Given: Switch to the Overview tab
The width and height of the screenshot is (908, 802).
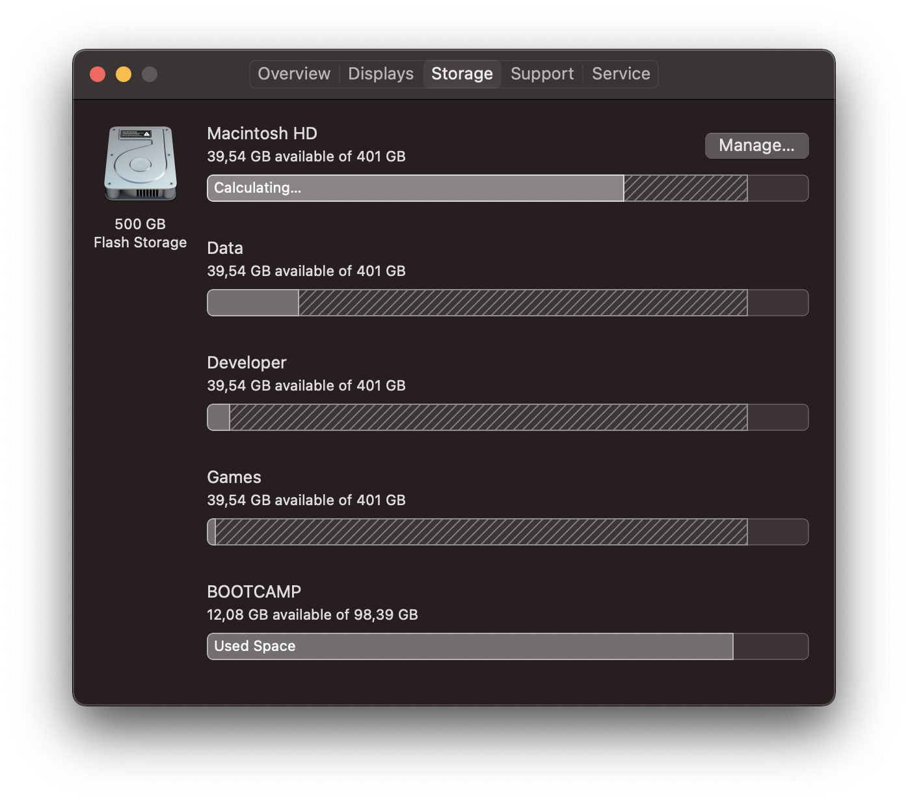Looking at the screenshot, I should click(294, 74).
